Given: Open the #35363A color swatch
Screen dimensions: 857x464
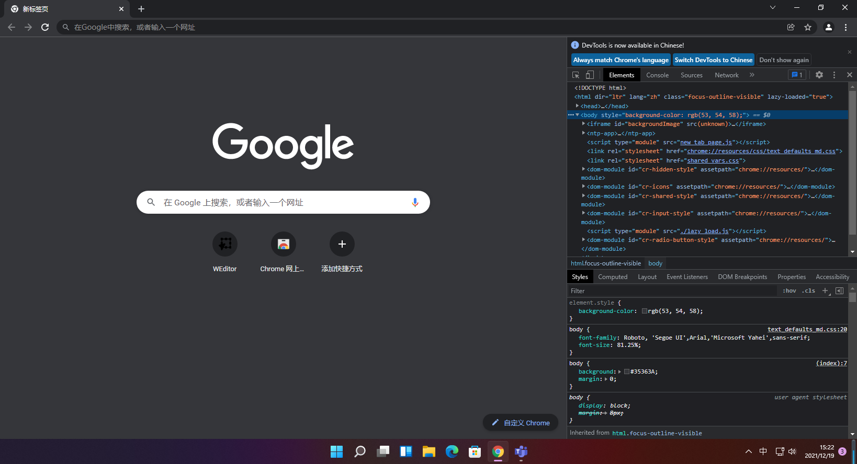Looking at the screenshot, I should [x=627, y=372].
